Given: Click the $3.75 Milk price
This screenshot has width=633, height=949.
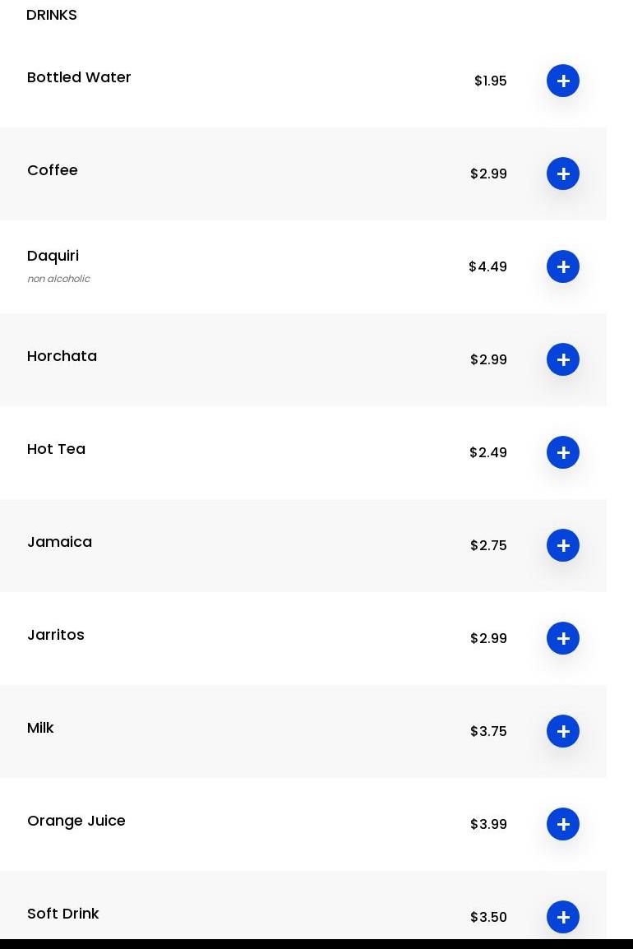Looking at the screenshot, I should pos(488,731).
